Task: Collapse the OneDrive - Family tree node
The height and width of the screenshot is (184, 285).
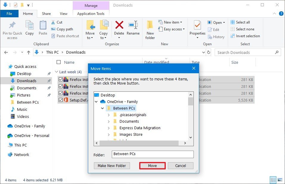Action: click(96, 102)
